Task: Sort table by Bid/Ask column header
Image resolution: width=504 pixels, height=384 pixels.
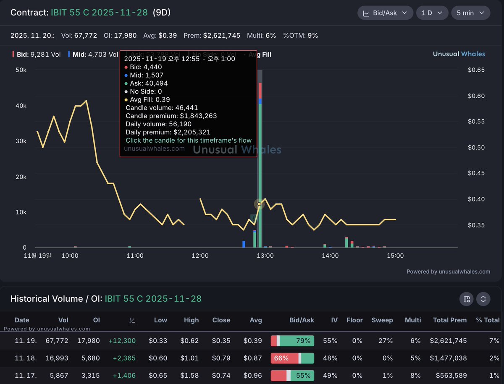Action: (302, 320)
